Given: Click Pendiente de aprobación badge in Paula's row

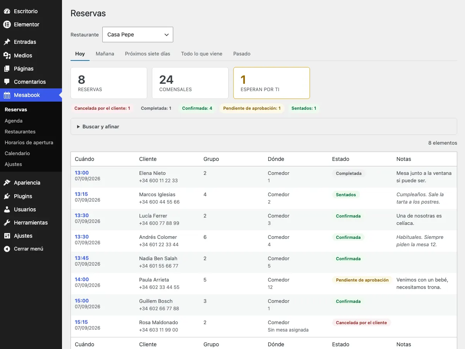Looking at the screenshot, I should [362, 280].
